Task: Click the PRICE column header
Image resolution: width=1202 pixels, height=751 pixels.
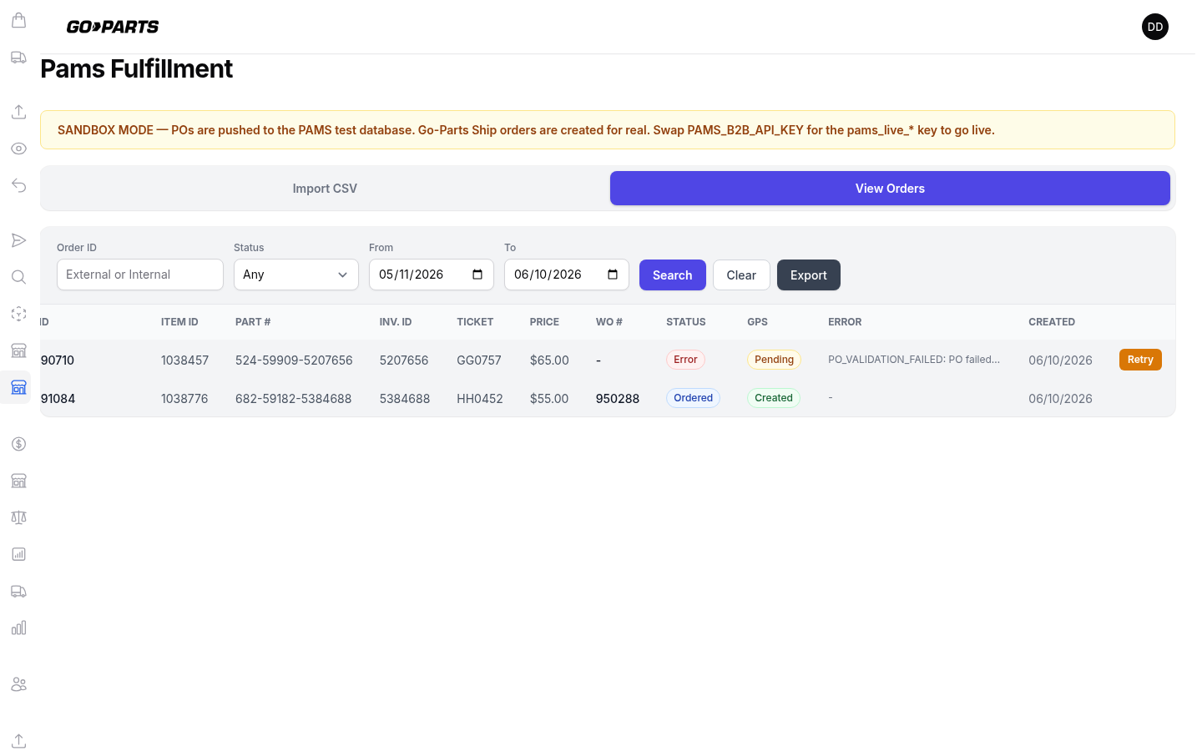Action: [x=544, y=322]
